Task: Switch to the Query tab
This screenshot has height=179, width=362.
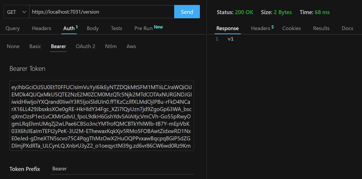Action: (x=13, y=28)
